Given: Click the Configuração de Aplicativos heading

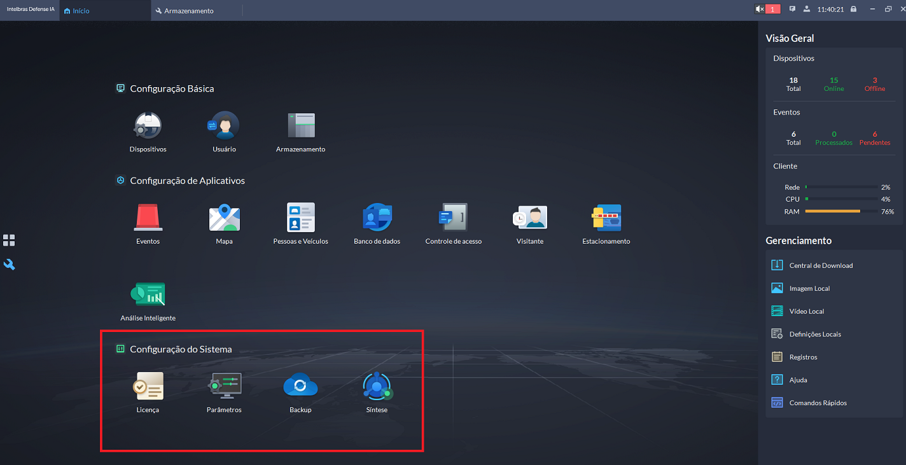Looking at the screenshot, I should tap(187, 181).
